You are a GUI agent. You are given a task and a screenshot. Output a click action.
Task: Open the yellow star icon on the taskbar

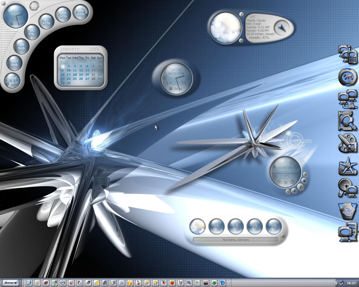tap(155, 283)
